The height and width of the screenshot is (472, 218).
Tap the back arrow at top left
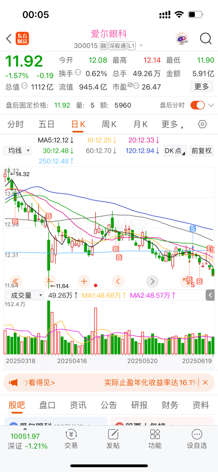click(9, 39)
